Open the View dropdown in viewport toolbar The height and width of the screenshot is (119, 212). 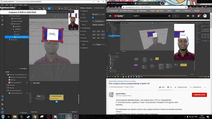point(33,9)
